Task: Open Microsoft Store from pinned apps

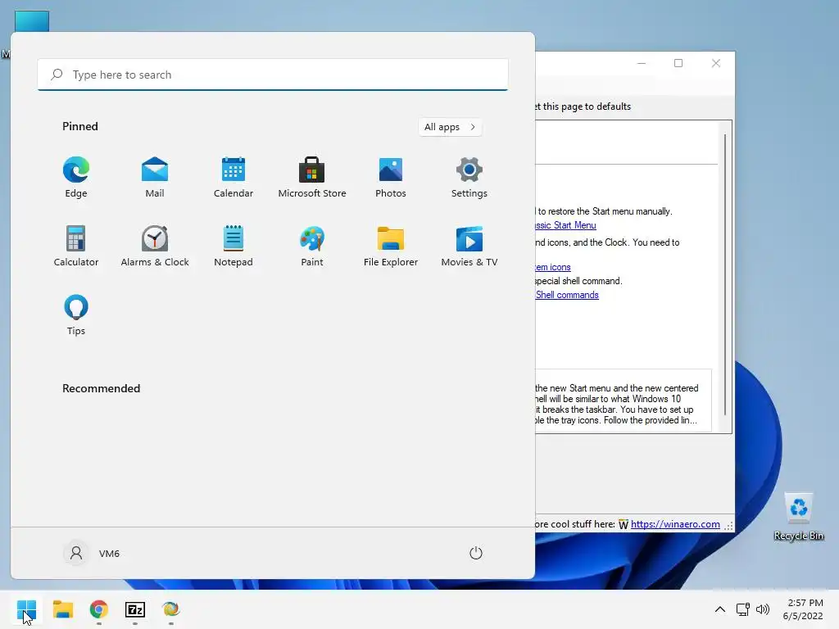Action: tap(312, 177)
